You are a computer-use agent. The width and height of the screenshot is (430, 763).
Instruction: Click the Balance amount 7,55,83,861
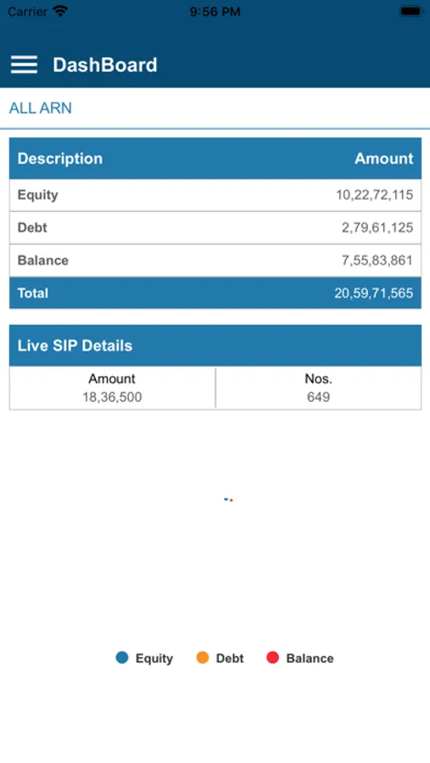pos(377,260)
